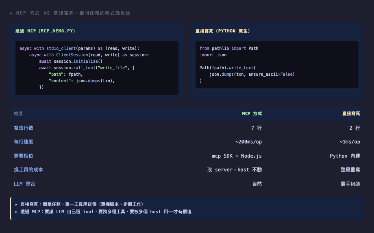
Task: Click the '7 行' table cell
Action: pyautogui.click(x=257, y=128)
